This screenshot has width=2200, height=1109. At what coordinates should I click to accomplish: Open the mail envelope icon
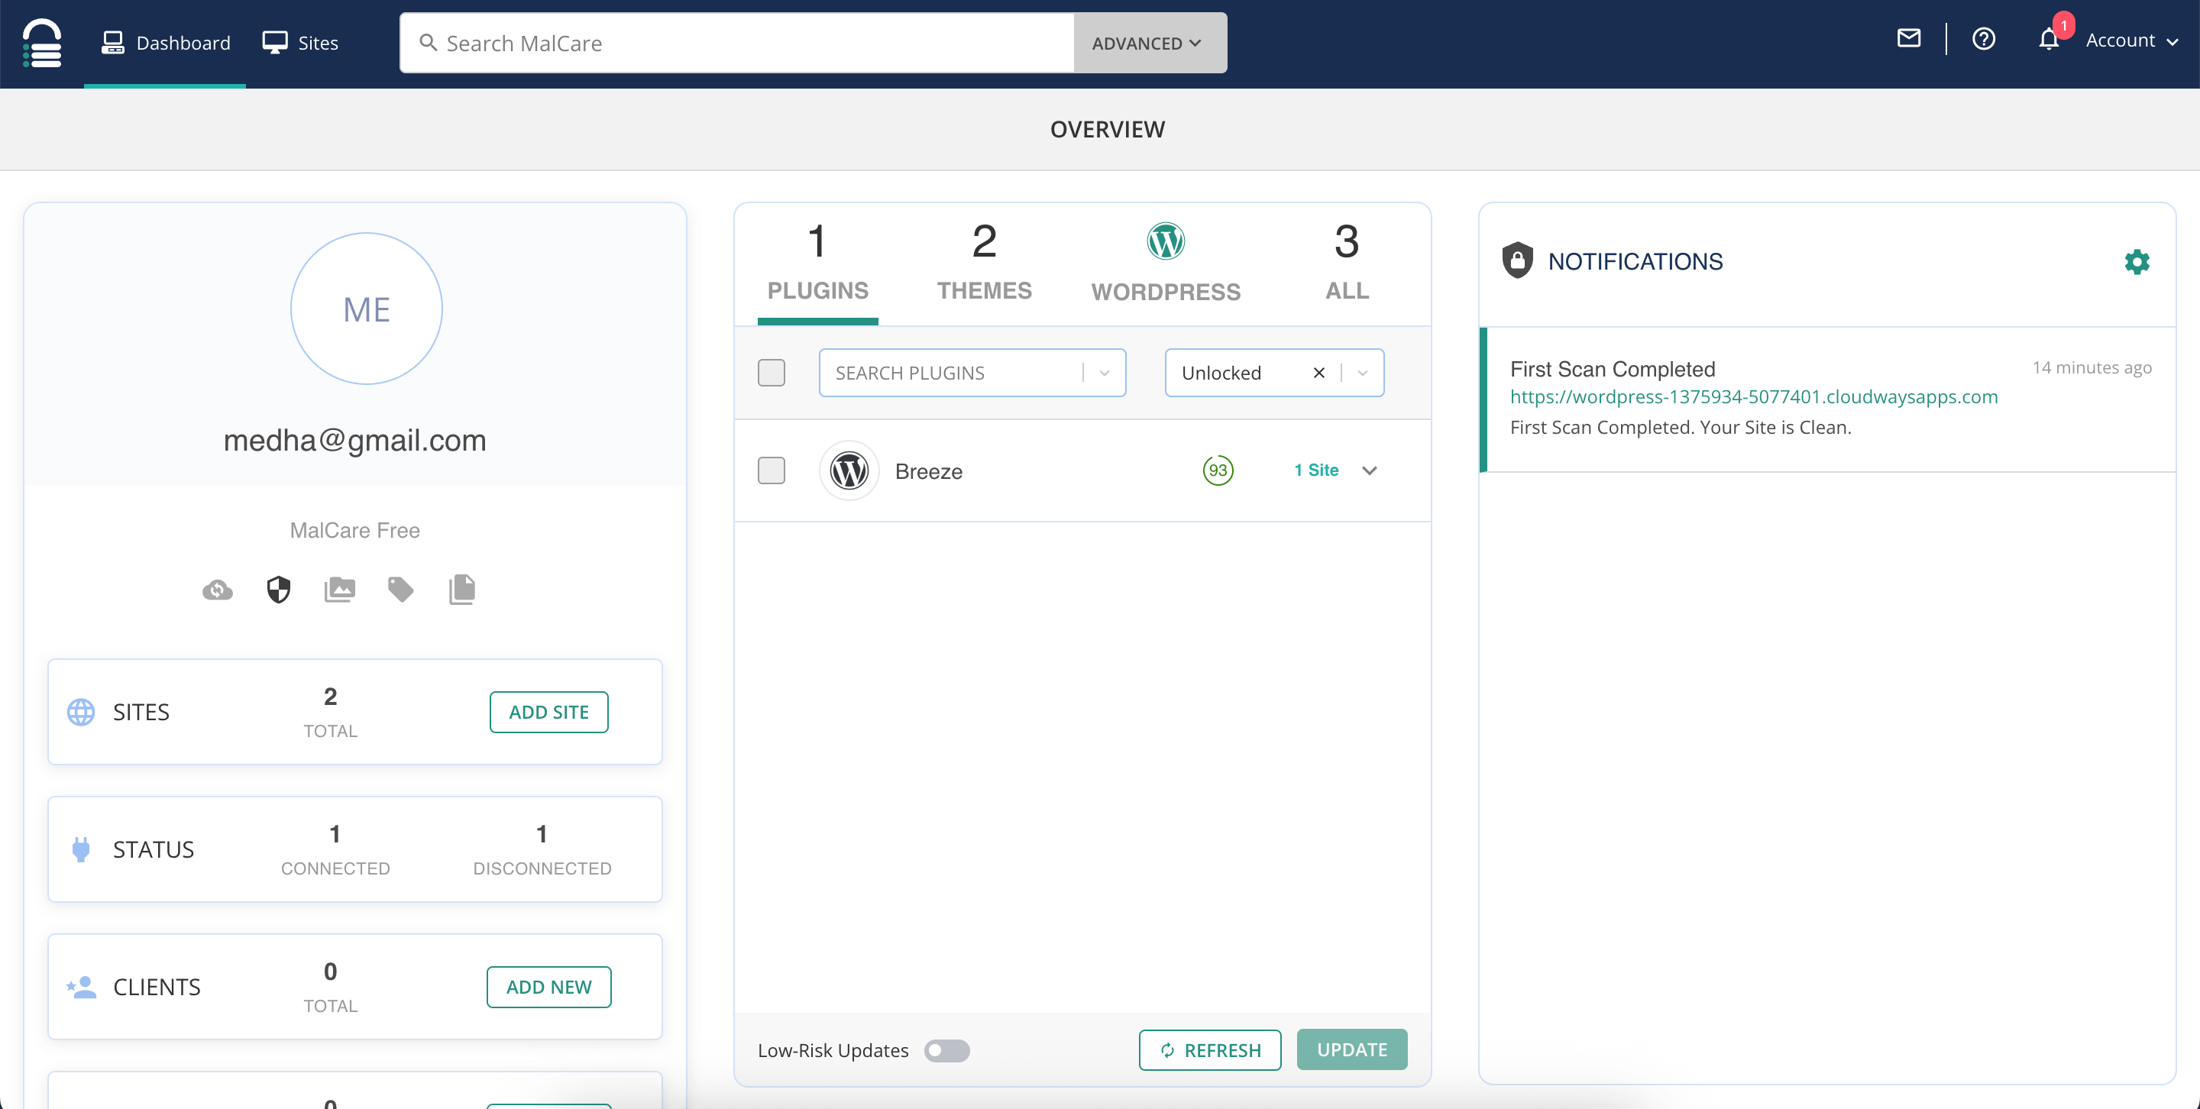tap(1908, 38)
